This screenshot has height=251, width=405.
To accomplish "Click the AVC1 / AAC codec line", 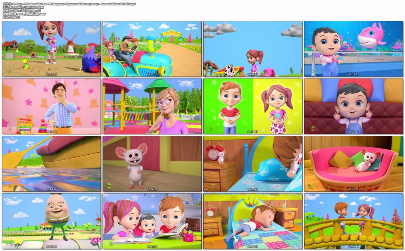I will [x=24, y=14].
